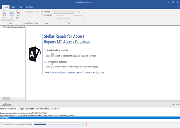This screenshot has width=180, height=128.
Task: Click the tree pane left scroll arrow
Action: pos(2,99)
